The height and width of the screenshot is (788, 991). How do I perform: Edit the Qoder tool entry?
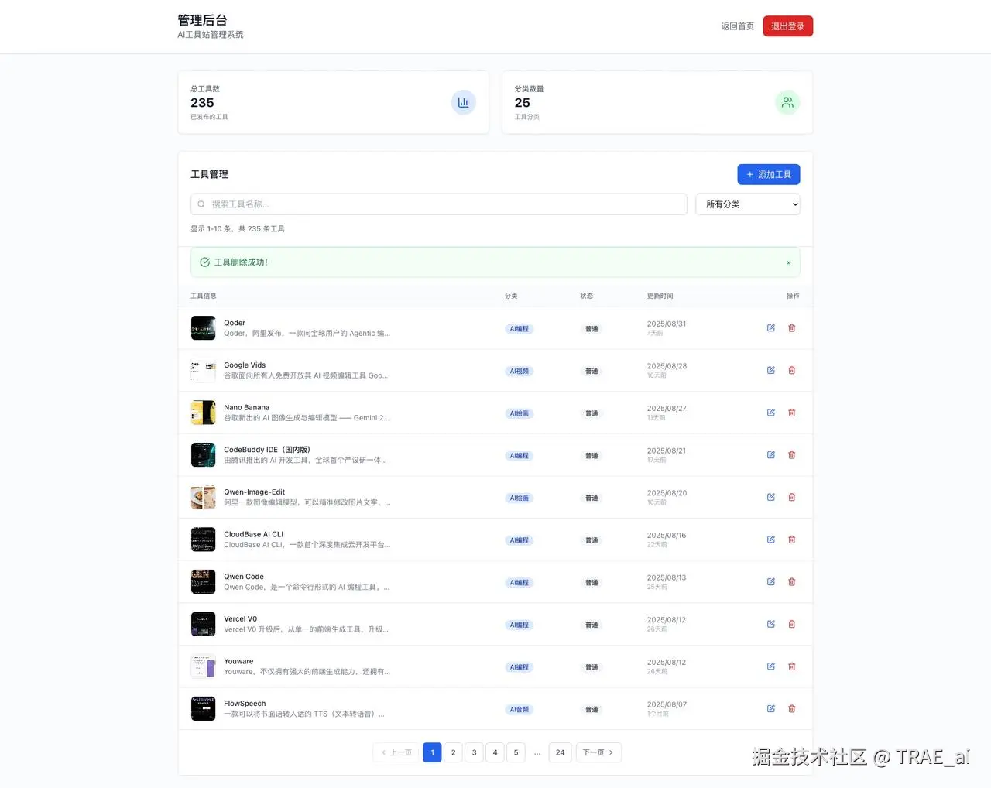pos(771,328)
